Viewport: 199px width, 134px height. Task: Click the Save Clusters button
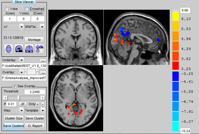(x=14, y=126)
